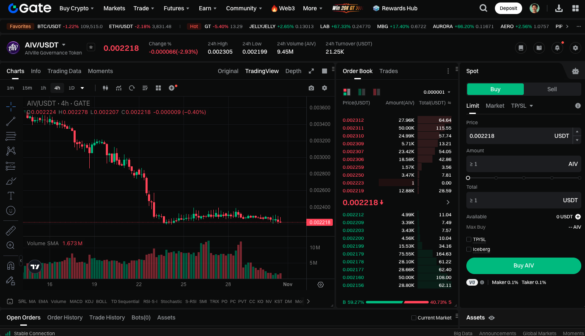585x336 pixels.
Task: Select the Text drawing tool
Action: point(11,196)
